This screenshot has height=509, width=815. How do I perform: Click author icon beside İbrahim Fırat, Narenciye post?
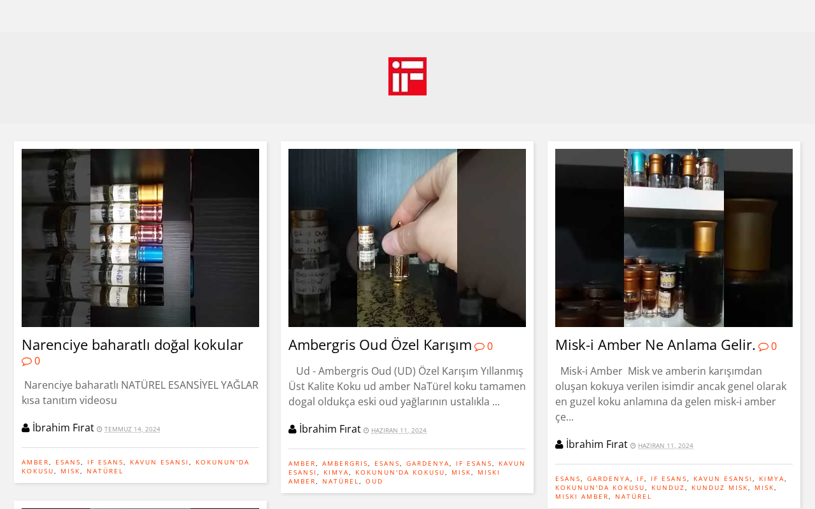25,428
